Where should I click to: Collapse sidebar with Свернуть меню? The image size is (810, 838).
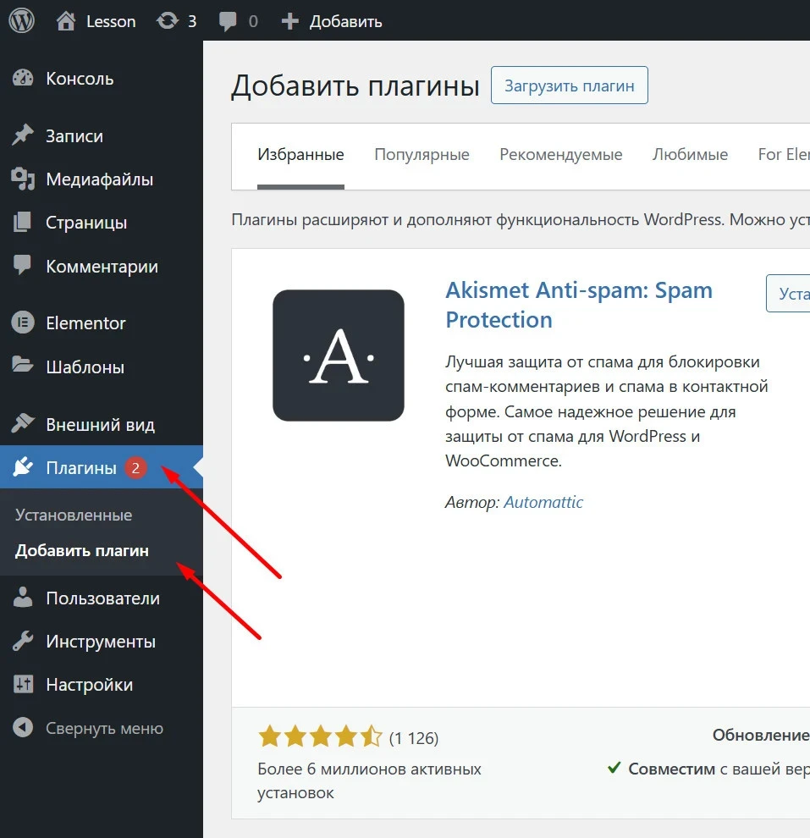click(x=88, y=728)
